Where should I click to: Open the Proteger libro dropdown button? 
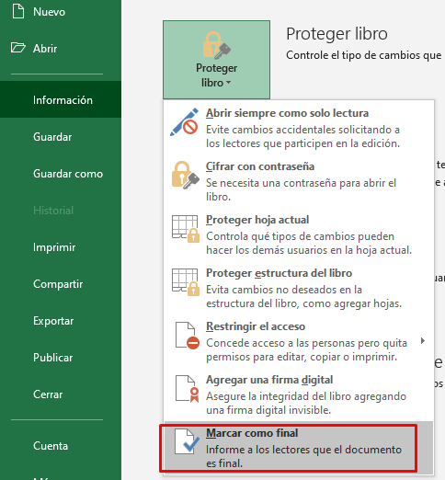pyautogui.click(x=216, y=60)
